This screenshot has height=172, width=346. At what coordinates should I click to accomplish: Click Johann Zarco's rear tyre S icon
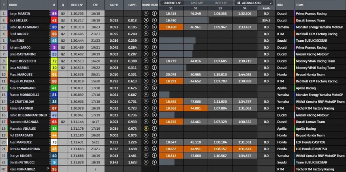click(154, 47)
